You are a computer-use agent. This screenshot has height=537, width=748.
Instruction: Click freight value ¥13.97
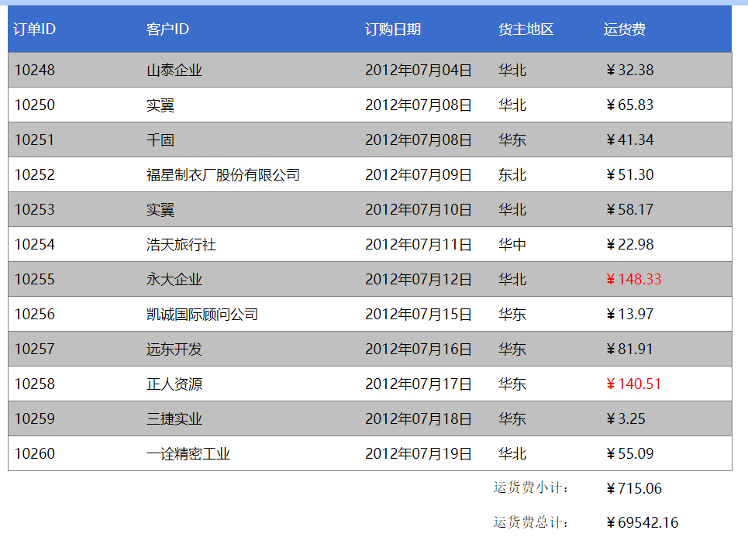click(629, 314)
